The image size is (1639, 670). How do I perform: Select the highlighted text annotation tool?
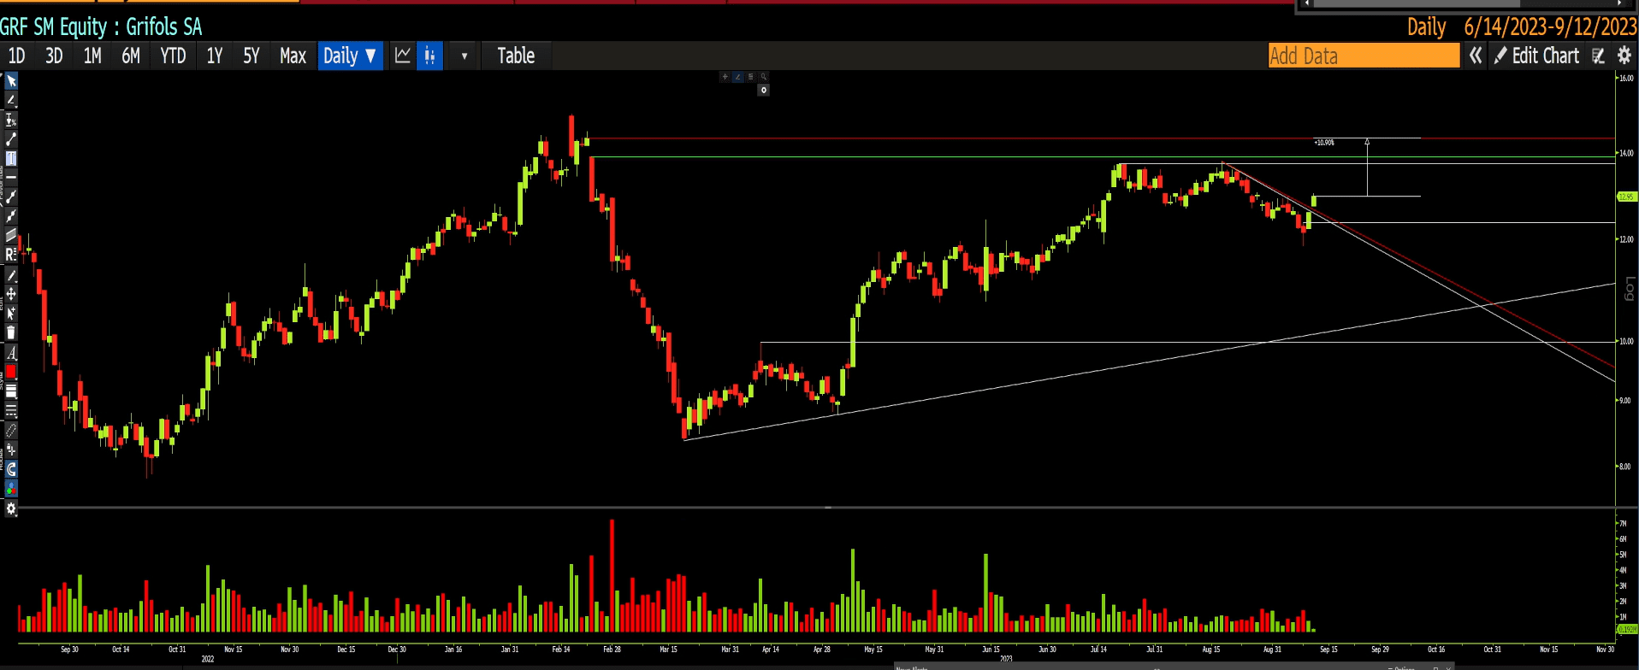[11, 158]
